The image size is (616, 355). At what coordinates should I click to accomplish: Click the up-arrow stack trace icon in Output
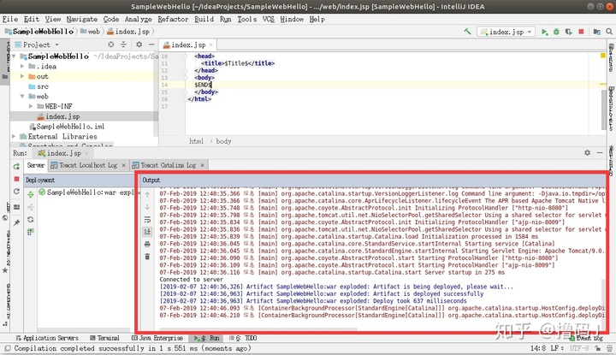(x=147, y=195)
